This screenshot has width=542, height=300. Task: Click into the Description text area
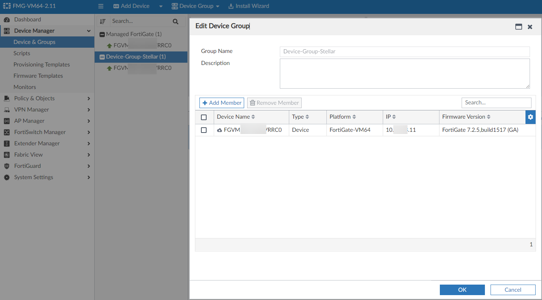click(x=404, y=74)
